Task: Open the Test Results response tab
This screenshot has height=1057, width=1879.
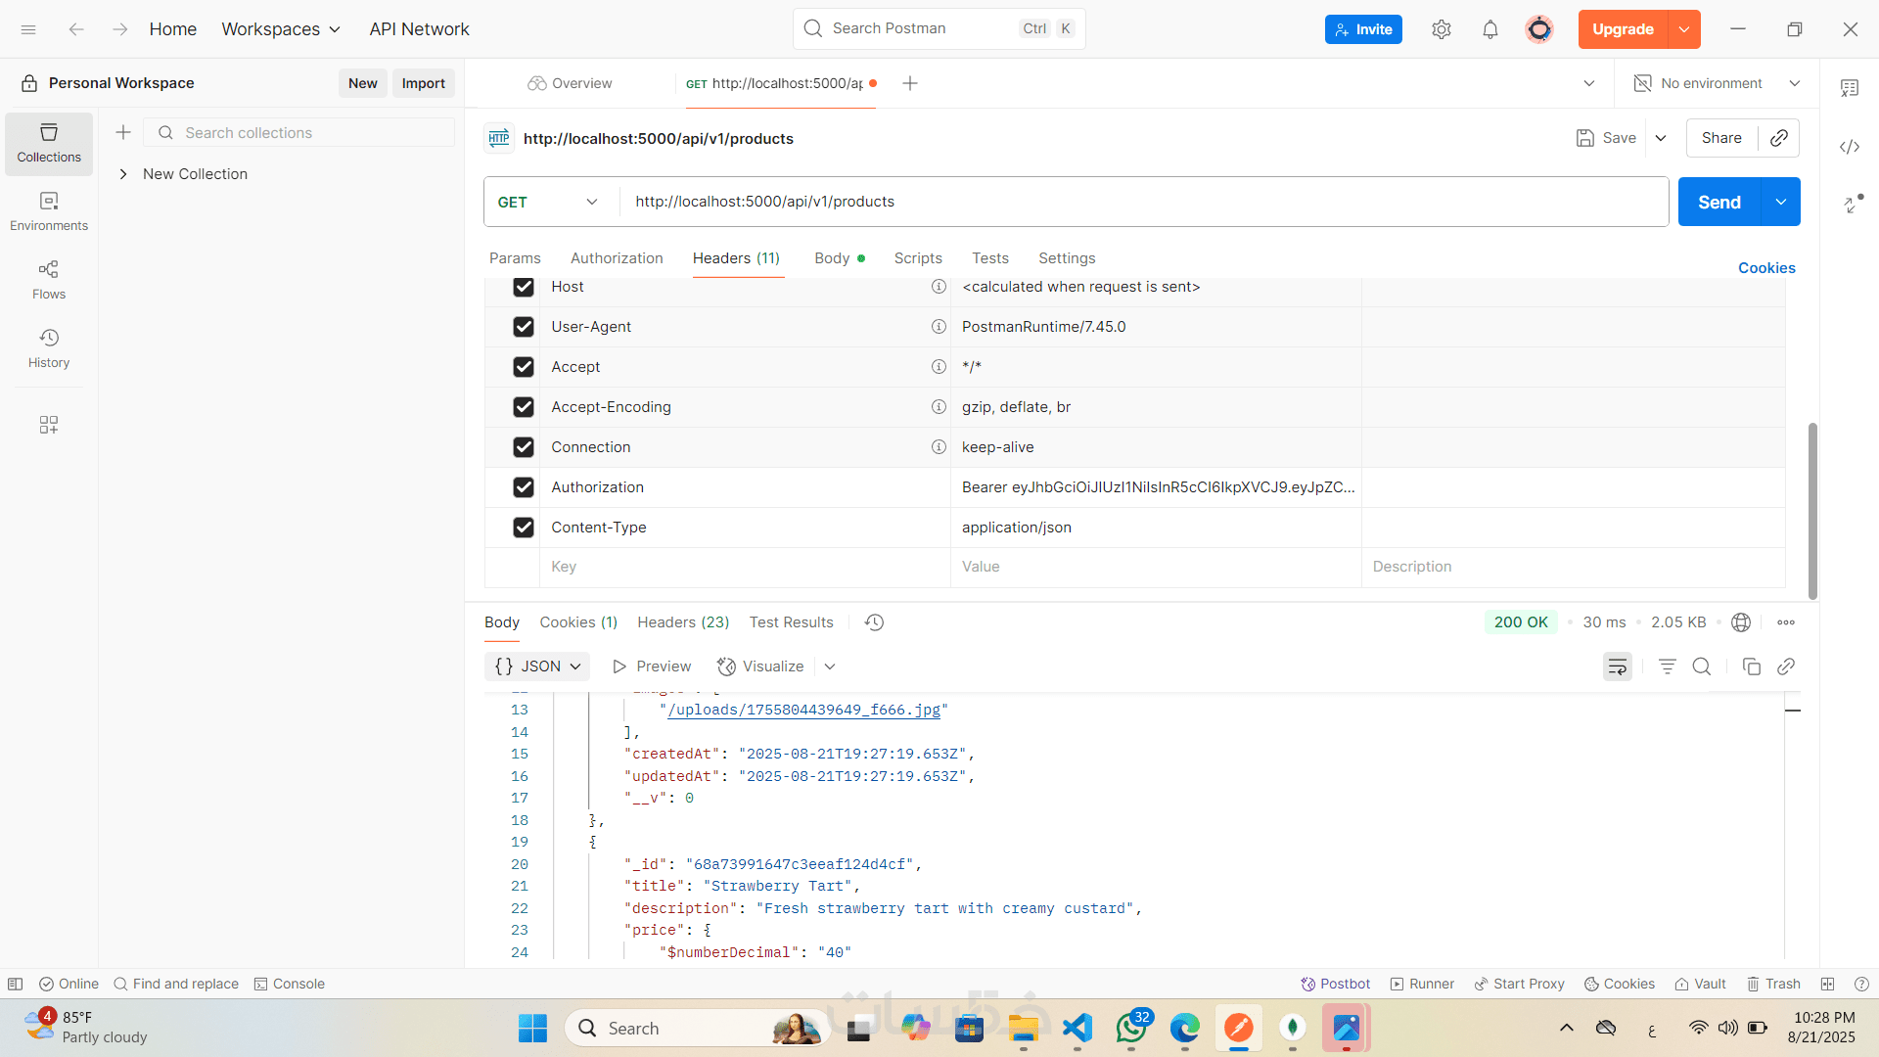Action: point(791,622)
